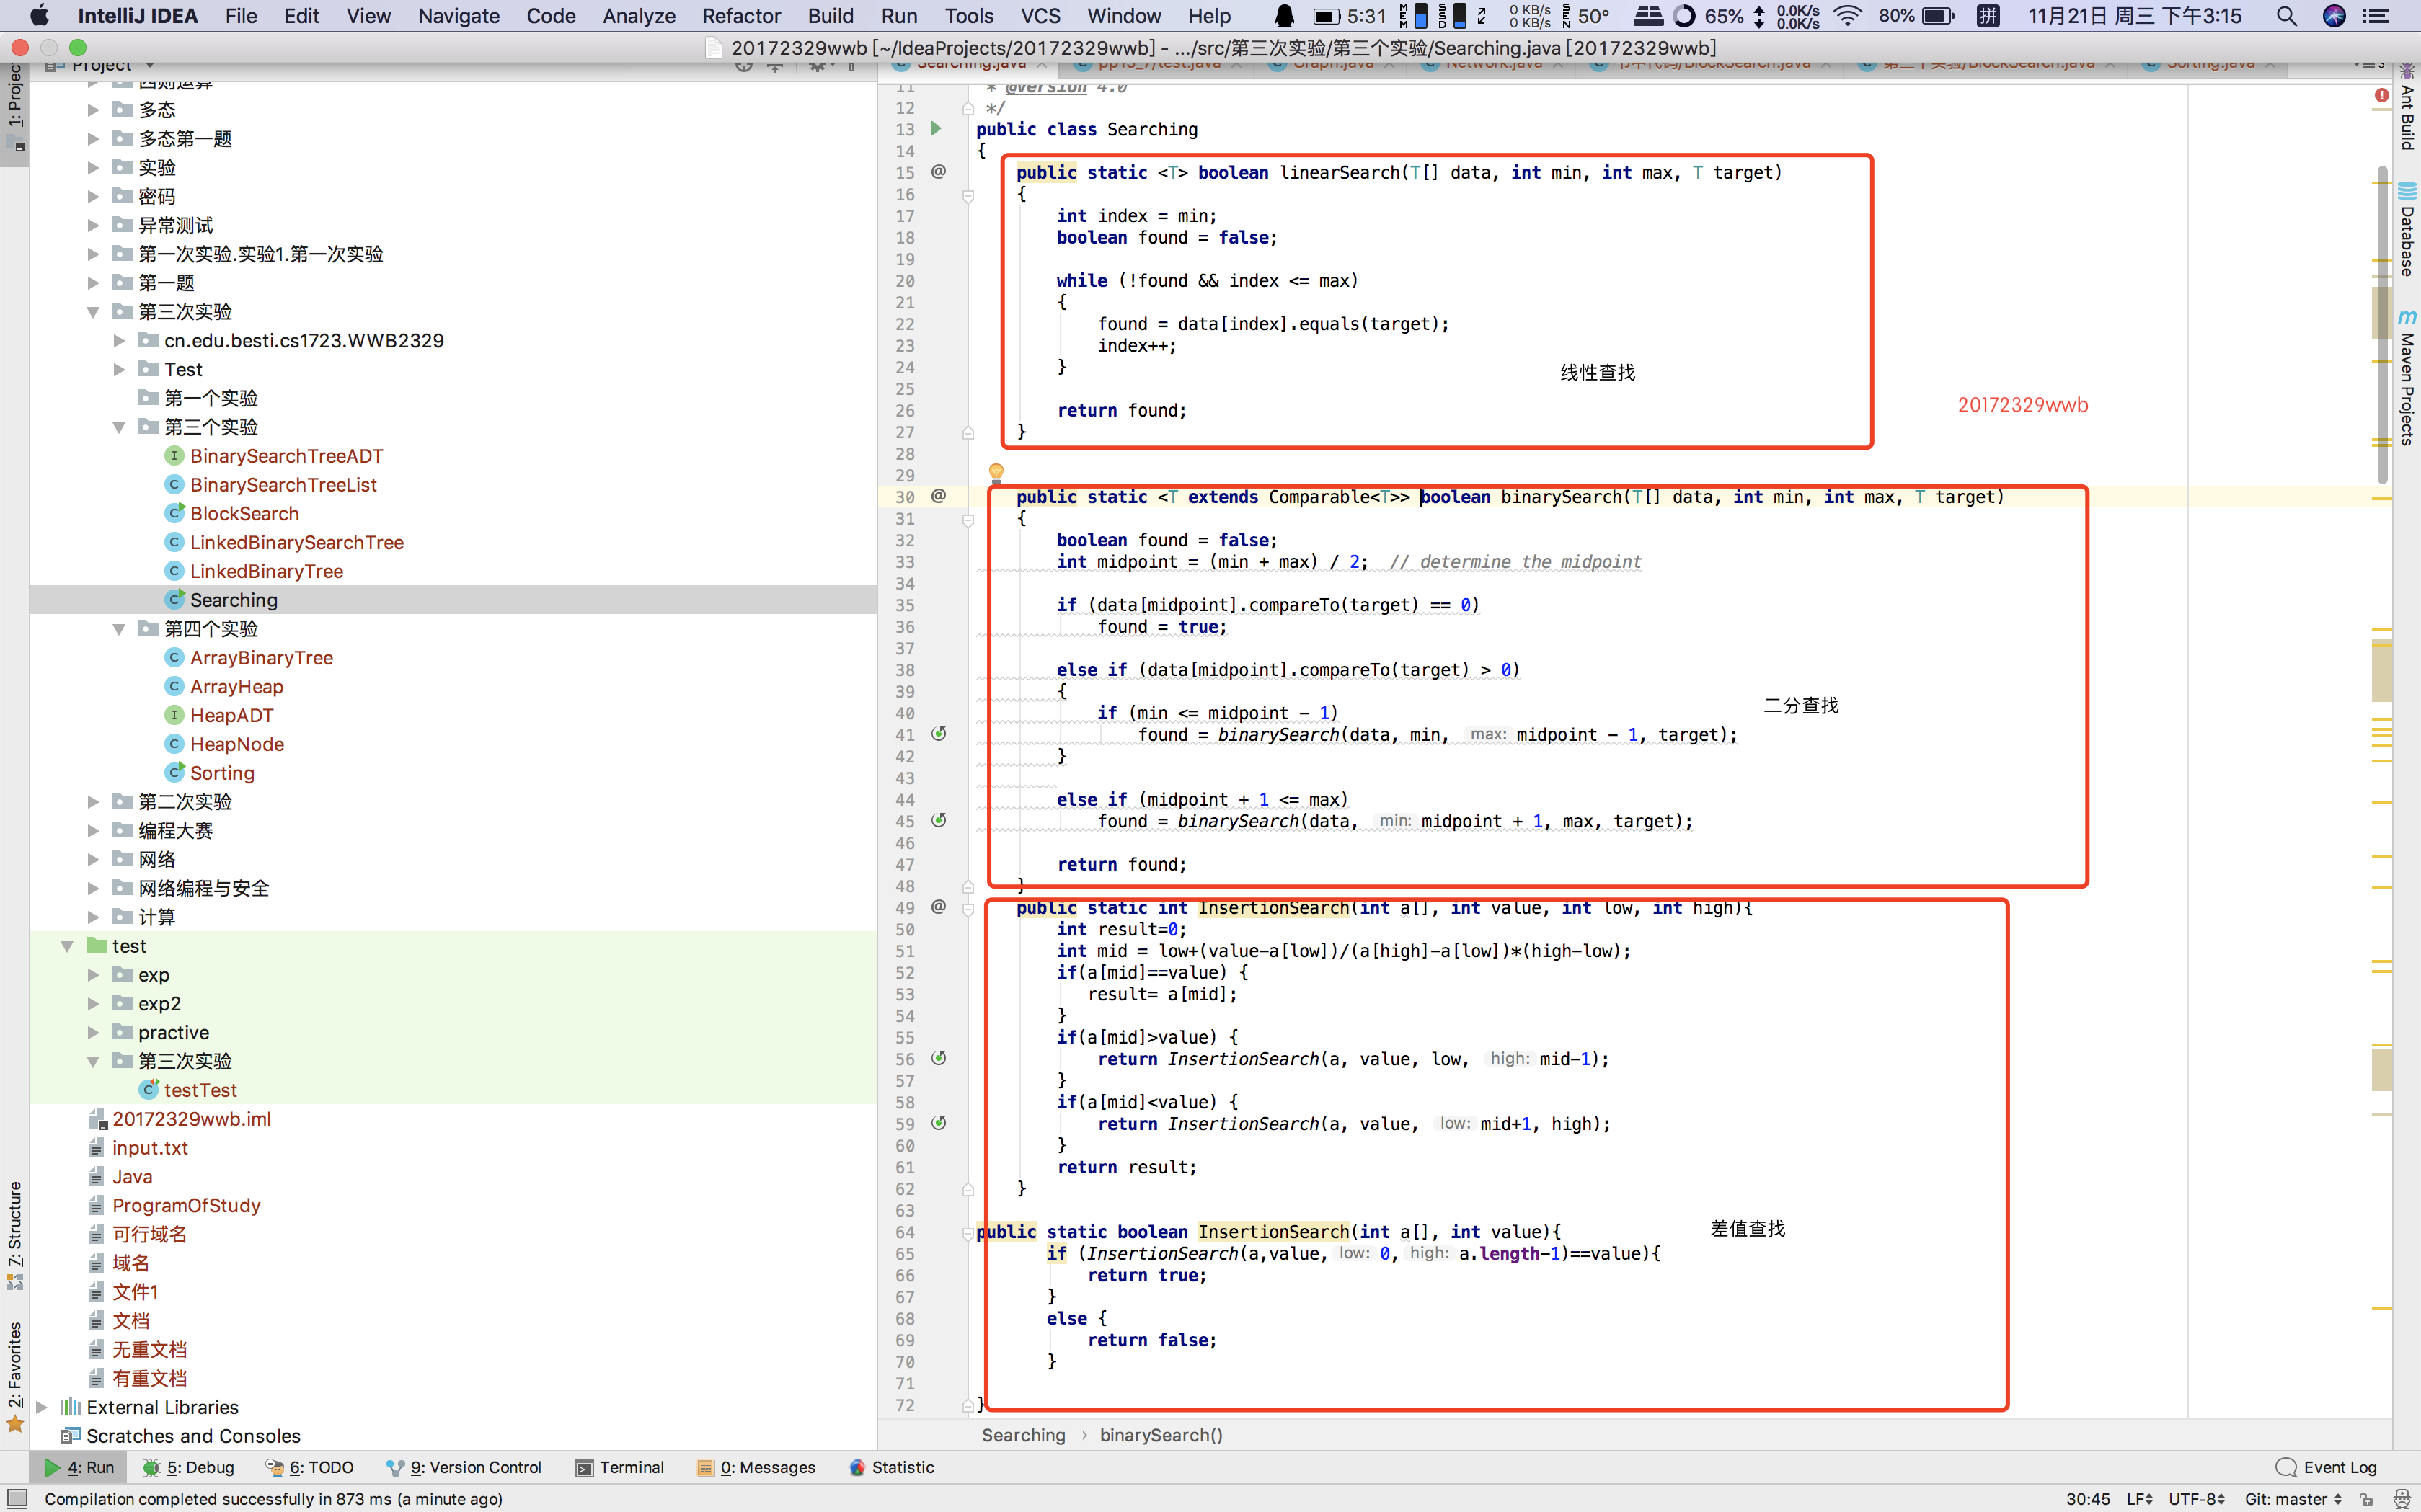
Task: Click binarySearch() in the breadcrumb bar
Action: click(x=1161, y=1435)
